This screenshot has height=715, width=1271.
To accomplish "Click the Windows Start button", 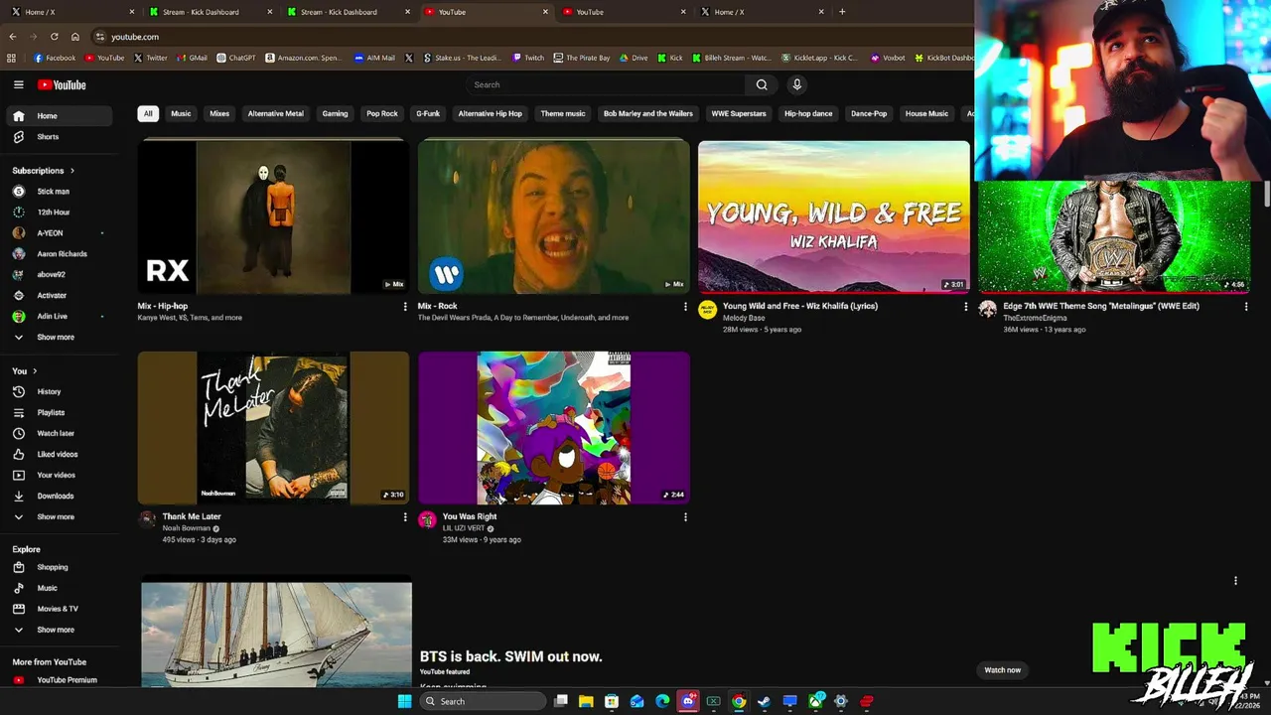I will point(404,701).
